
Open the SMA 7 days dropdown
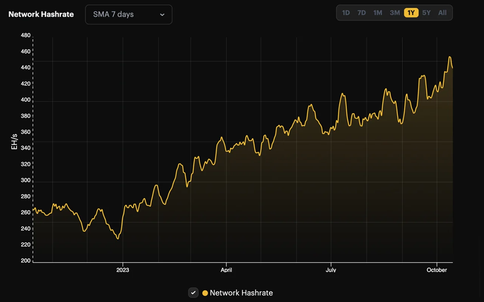click(129, 15)
